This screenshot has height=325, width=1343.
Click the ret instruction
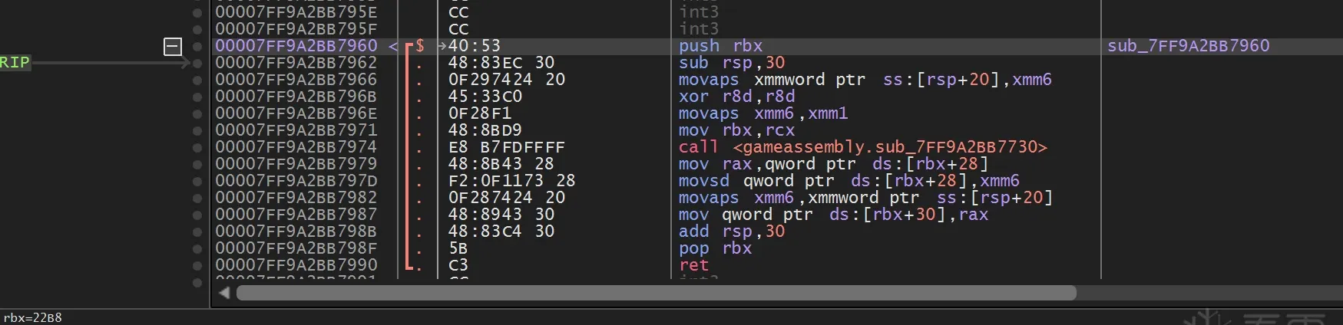click(694, 265)
